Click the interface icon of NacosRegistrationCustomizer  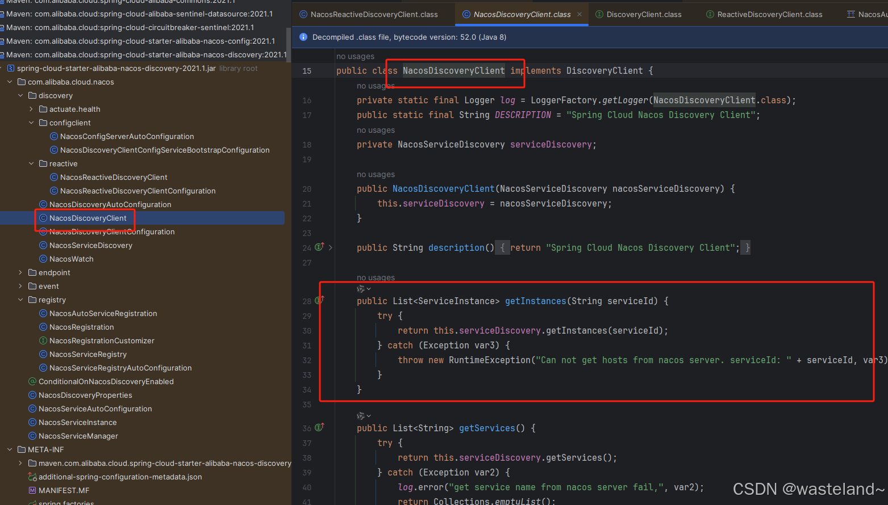[43, 340]
